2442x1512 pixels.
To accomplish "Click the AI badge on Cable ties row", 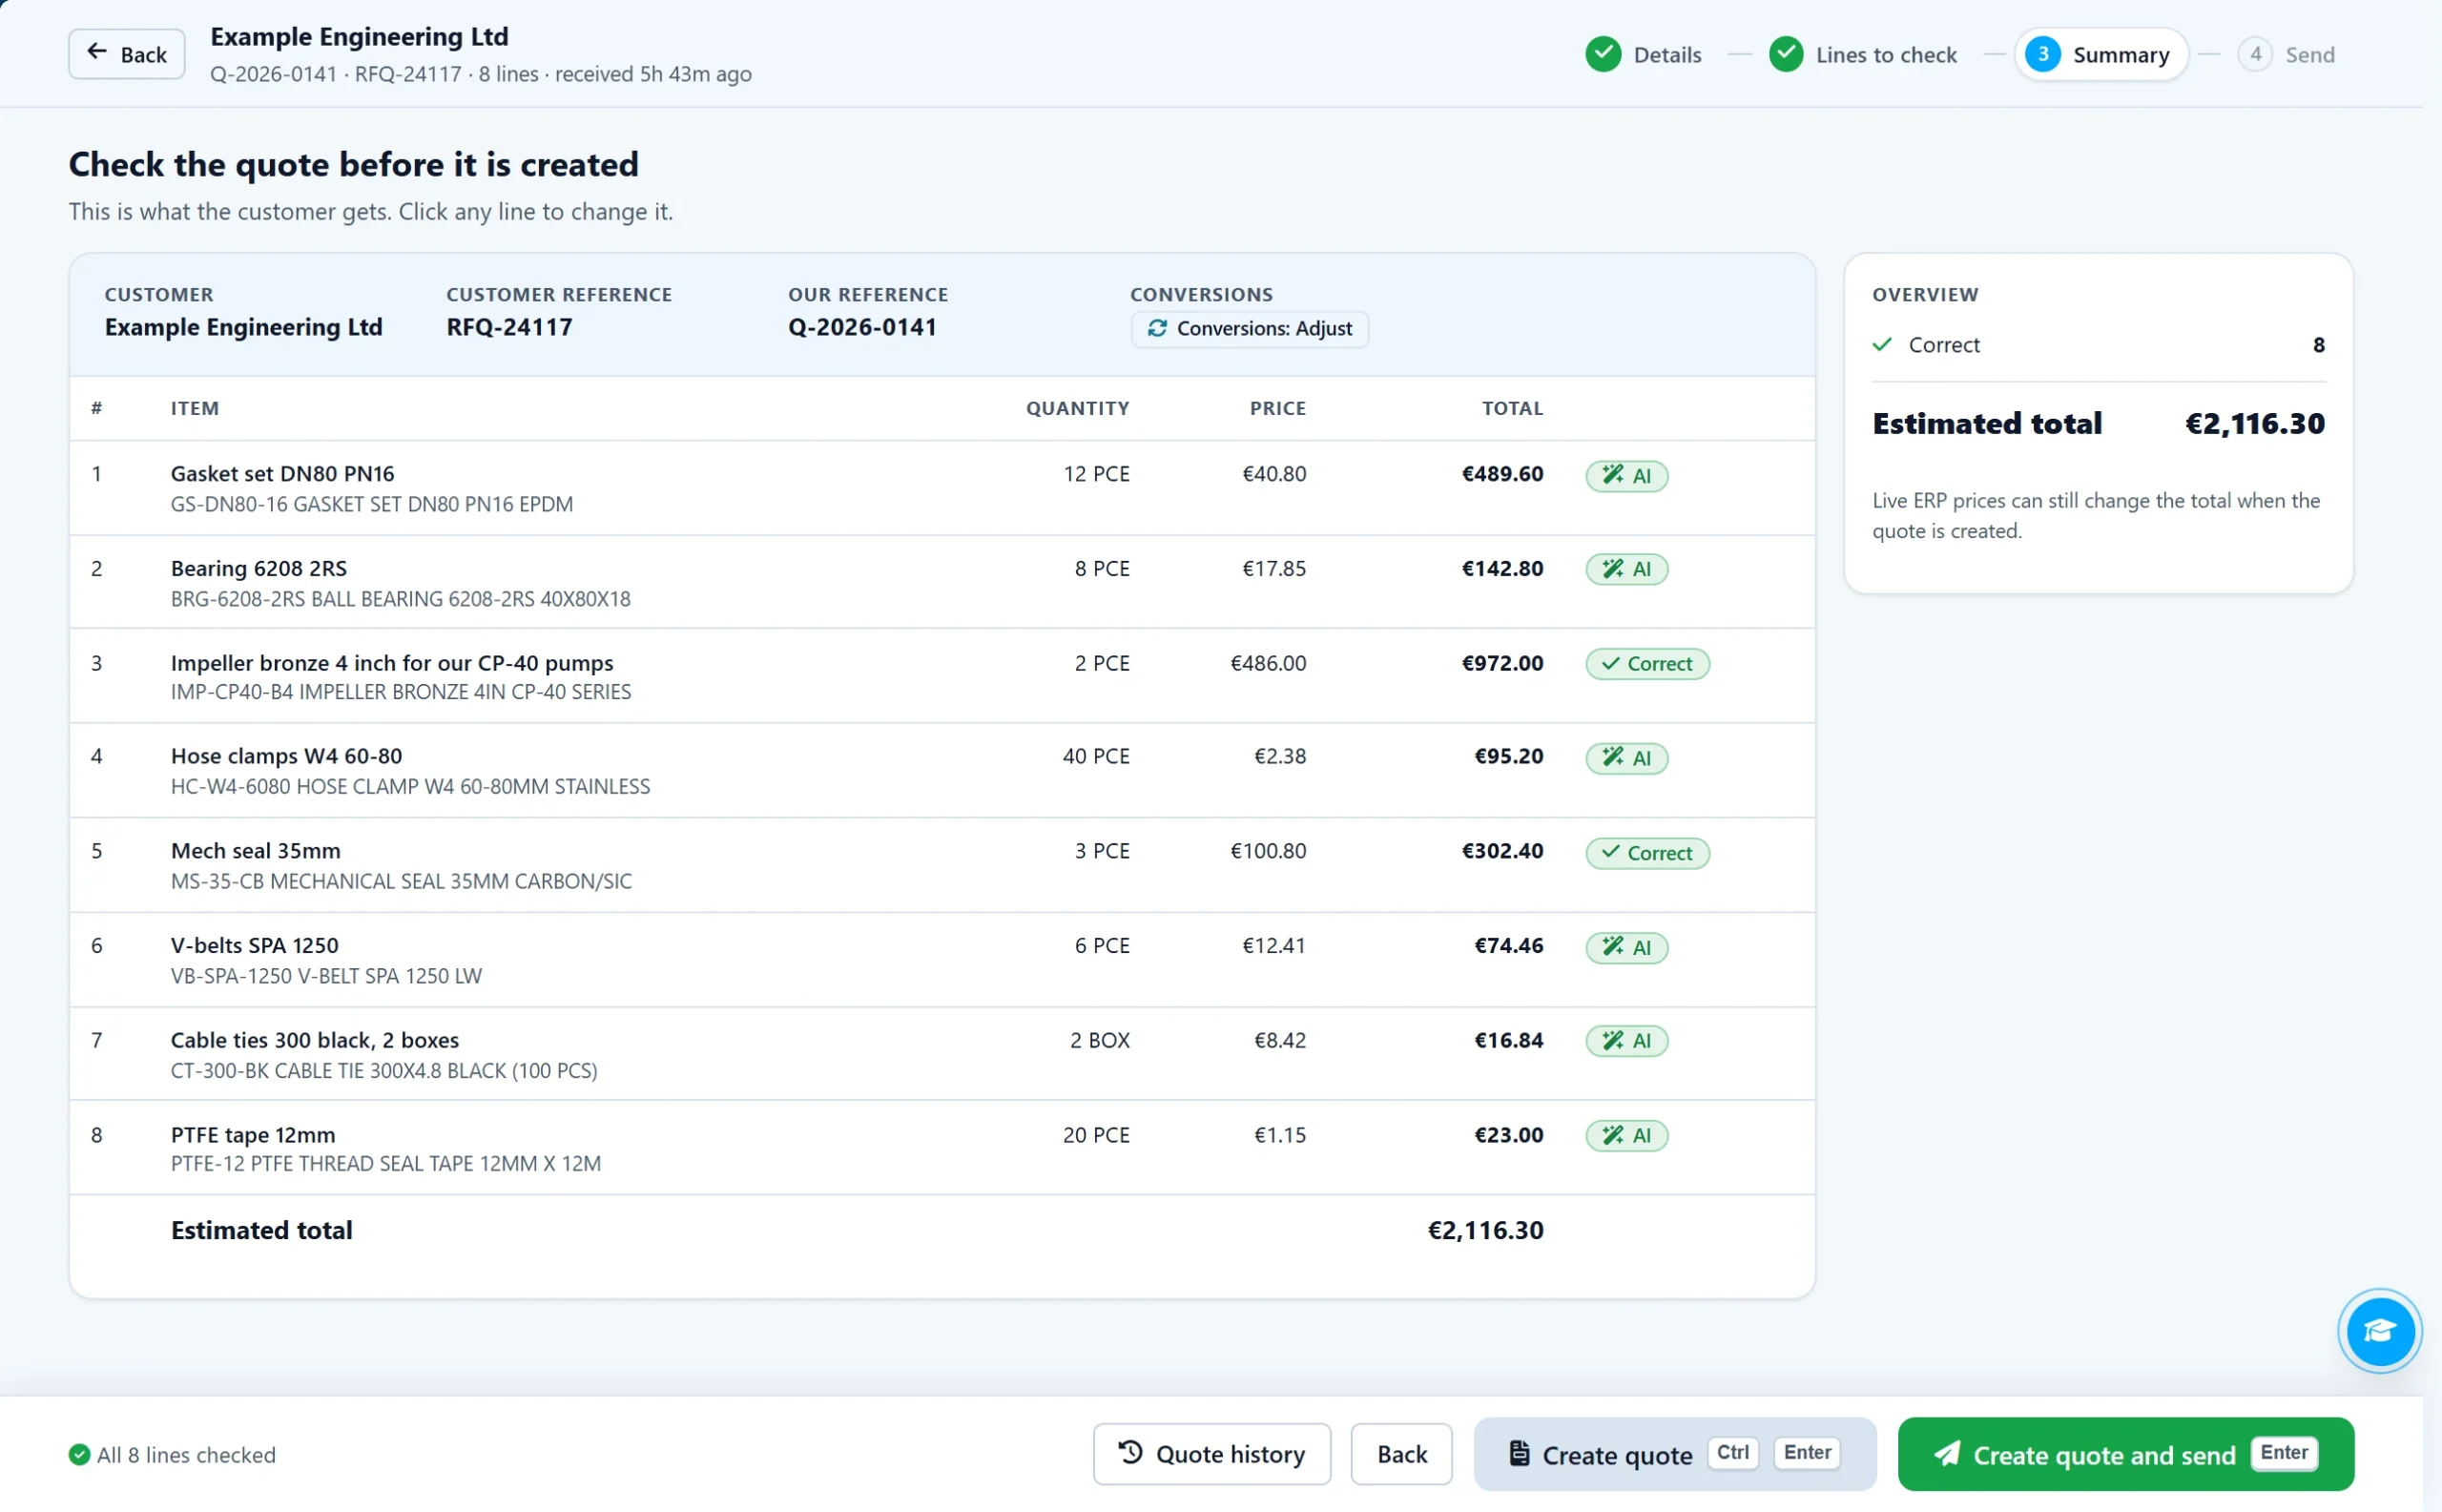I will [1626, 1041].
